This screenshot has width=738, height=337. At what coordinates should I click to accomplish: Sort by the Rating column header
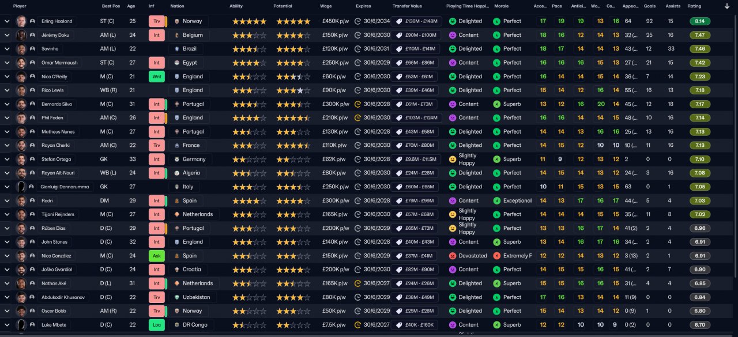point(694,6)
